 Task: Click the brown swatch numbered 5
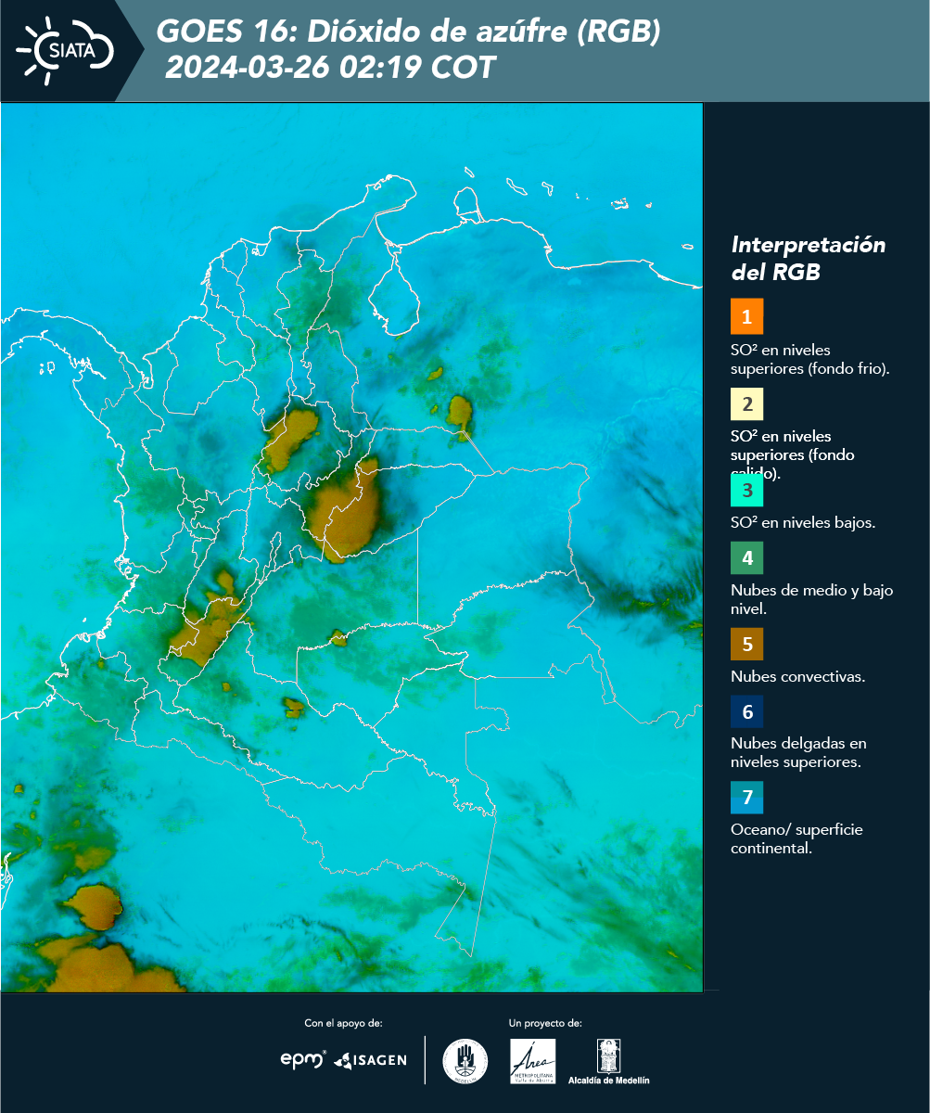tap(746, 644)
